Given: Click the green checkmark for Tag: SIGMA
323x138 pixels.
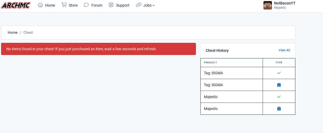Looking at the screenshot, I should pos(279,73).
